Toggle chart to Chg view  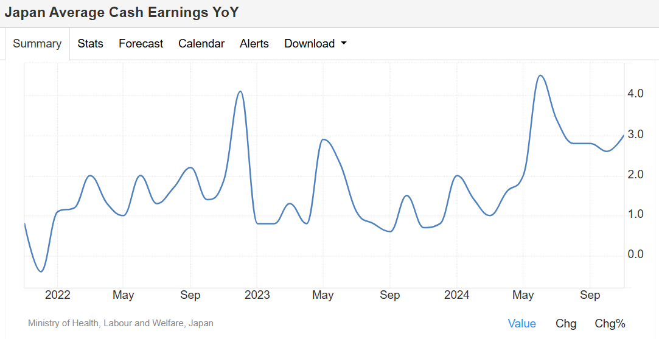point(566,324)
